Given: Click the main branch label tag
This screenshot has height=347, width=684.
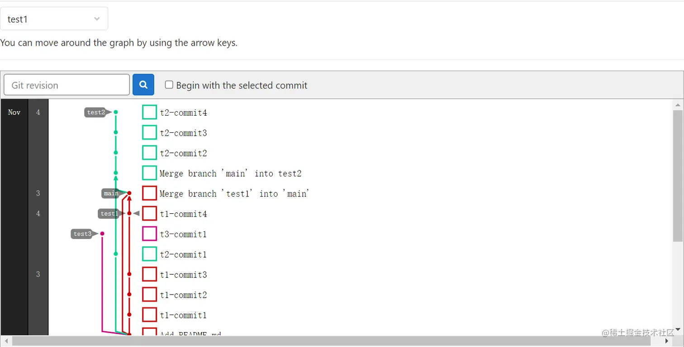Looking at the screenshot, I should point(111,193).
